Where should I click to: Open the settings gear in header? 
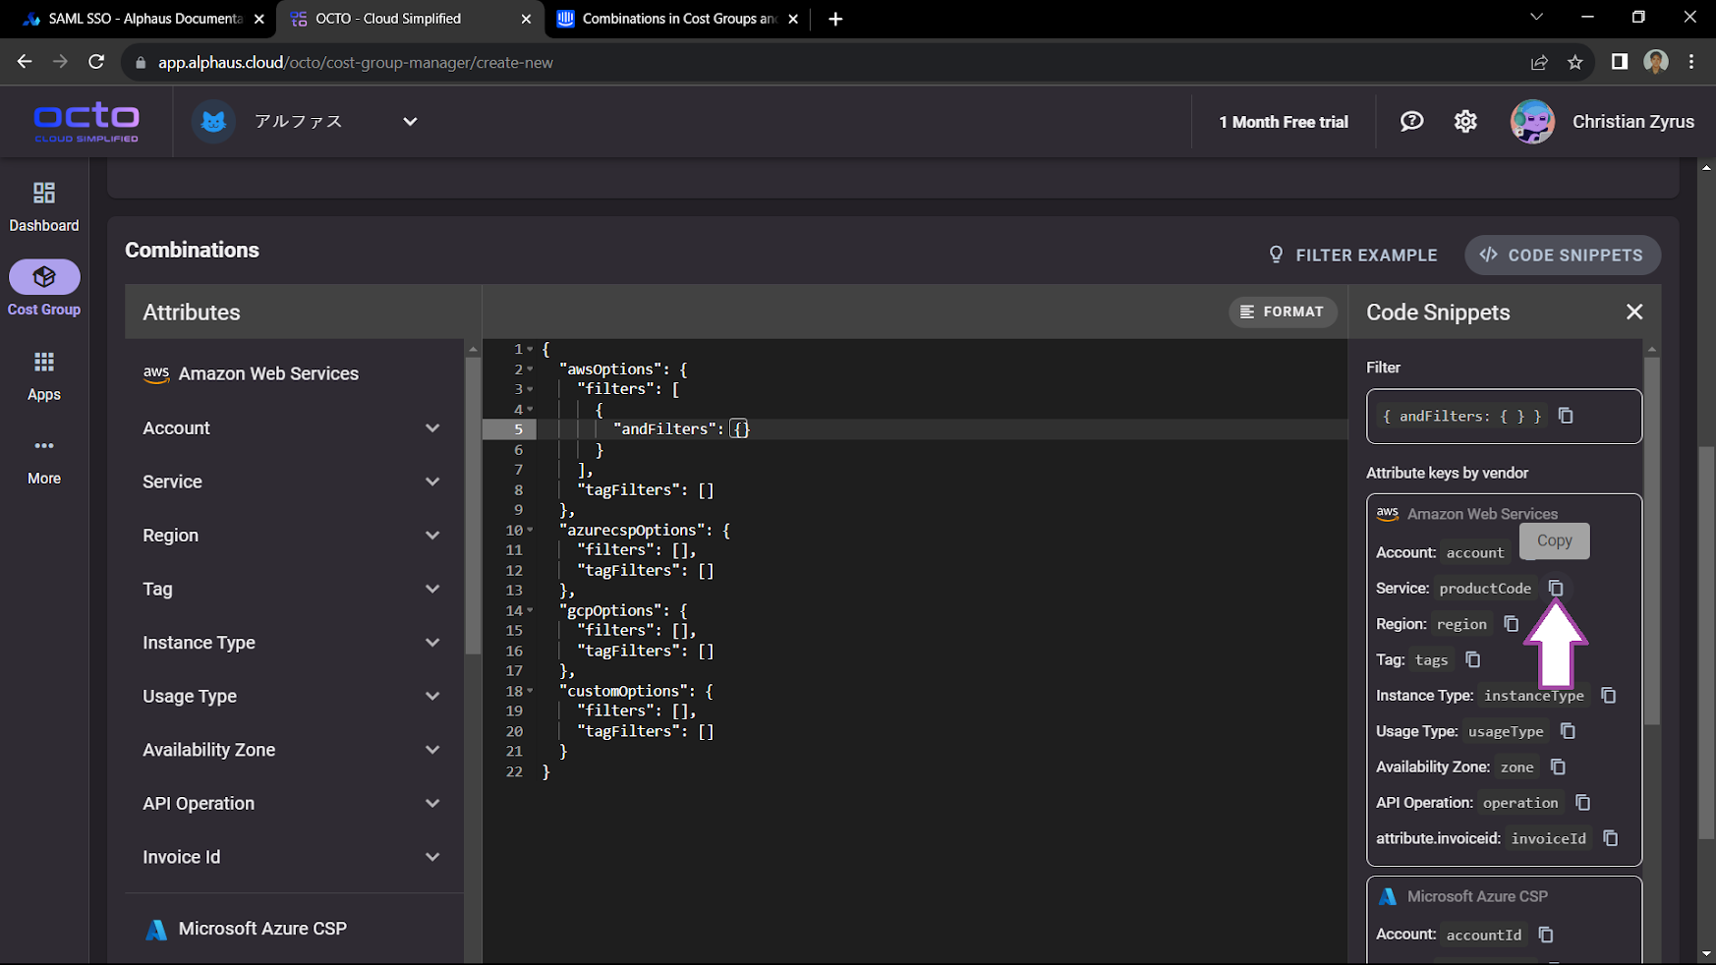tap(1465, 121)
